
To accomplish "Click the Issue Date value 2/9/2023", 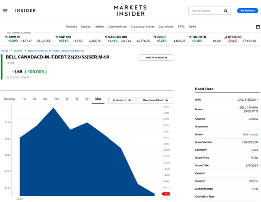I will 251,165.
